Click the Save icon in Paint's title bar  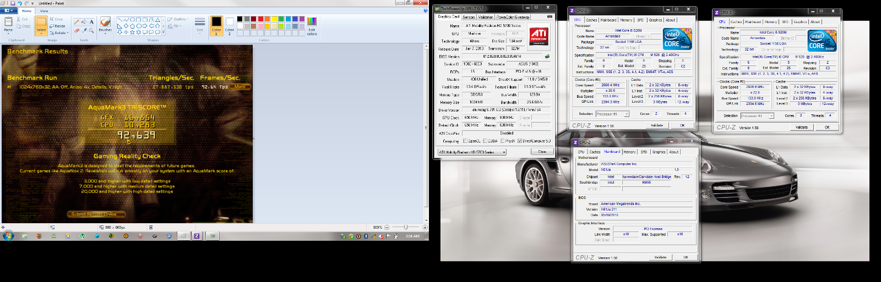coord(13,3)
